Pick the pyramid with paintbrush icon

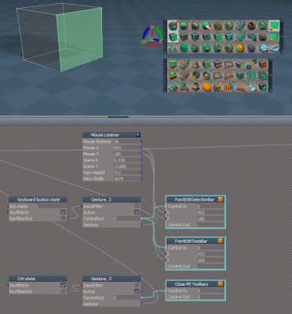pos(173,48)
